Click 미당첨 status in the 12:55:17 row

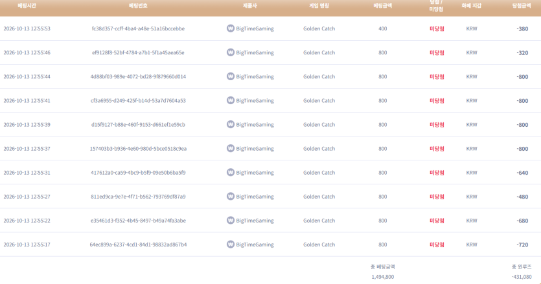coord(437,245)
